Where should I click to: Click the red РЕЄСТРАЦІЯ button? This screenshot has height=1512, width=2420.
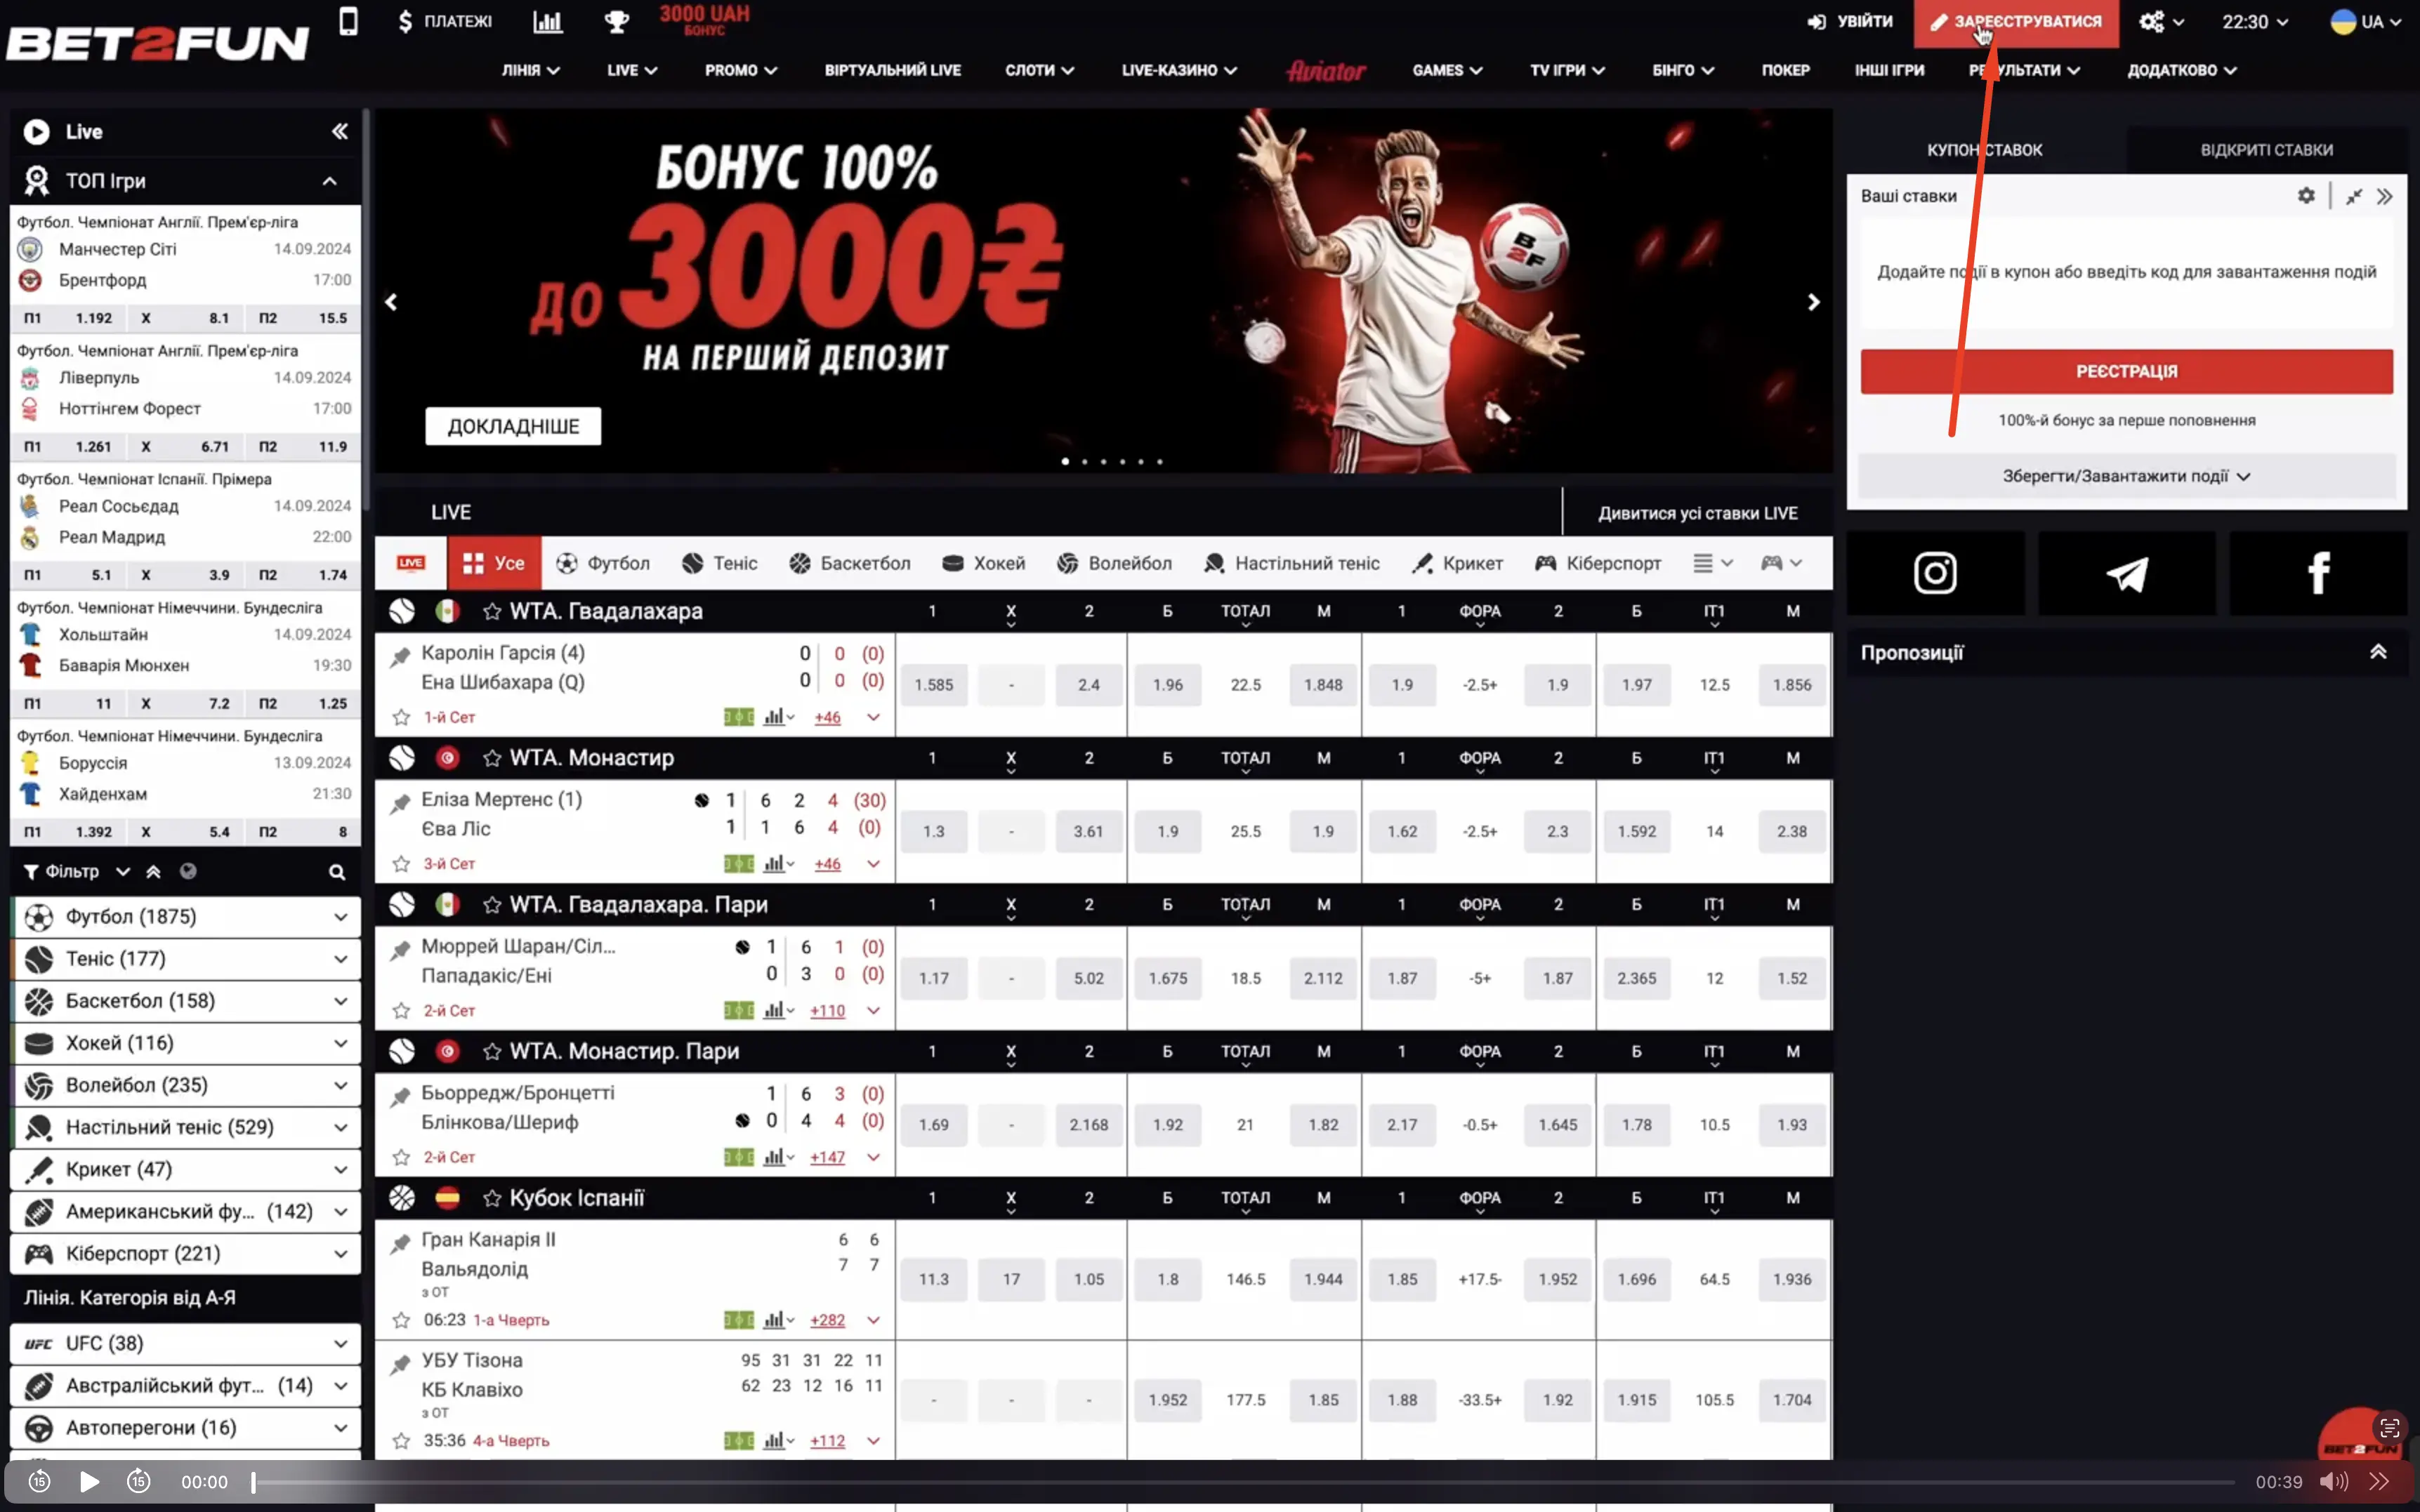[x=2126, y=371]
